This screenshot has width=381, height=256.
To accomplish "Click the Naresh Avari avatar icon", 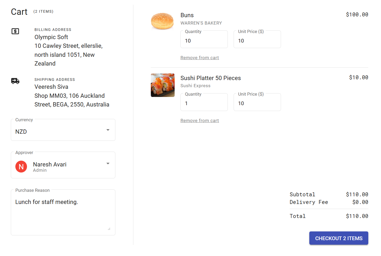I will click(x=21, y=167).
